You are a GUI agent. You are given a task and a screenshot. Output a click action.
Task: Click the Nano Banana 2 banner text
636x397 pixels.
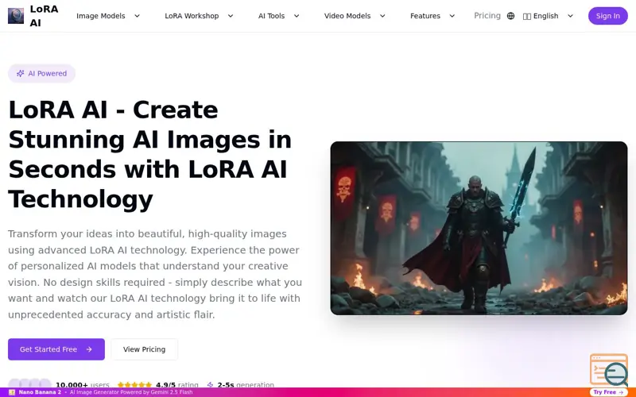[40, 392]
